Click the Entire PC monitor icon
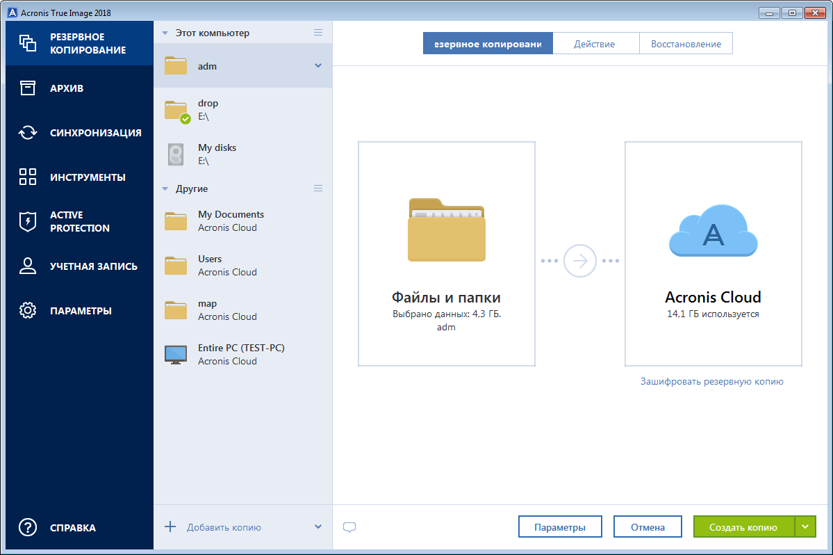This screenshot has height=555, width=833. (x=176, y=355)
